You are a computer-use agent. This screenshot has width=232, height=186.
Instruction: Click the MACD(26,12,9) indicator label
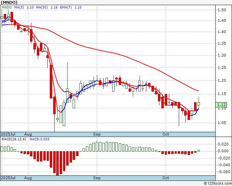[x=14, y=139]
